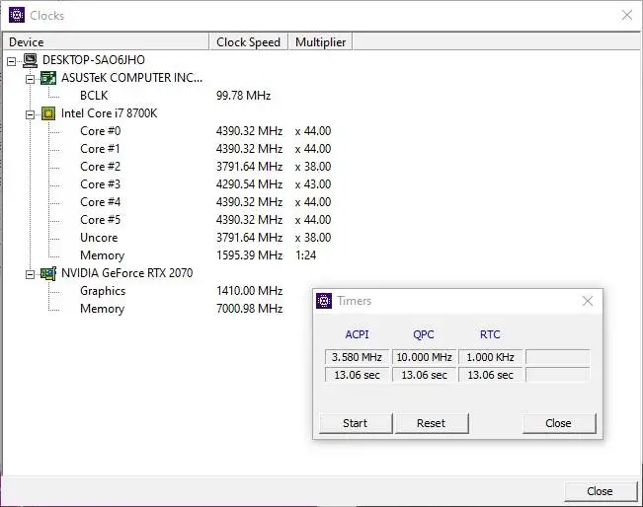
Task: Close Clocks window with X button
Action: pyautogui.click(x=627, y=16)
